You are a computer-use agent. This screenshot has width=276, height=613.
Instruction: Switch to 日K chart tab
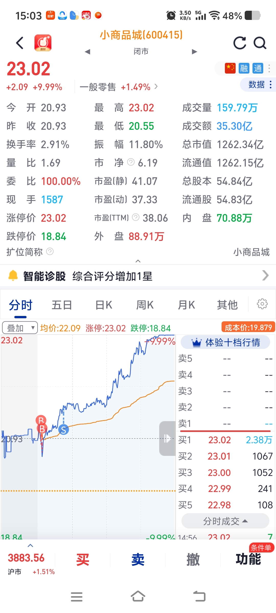[103, 305]
